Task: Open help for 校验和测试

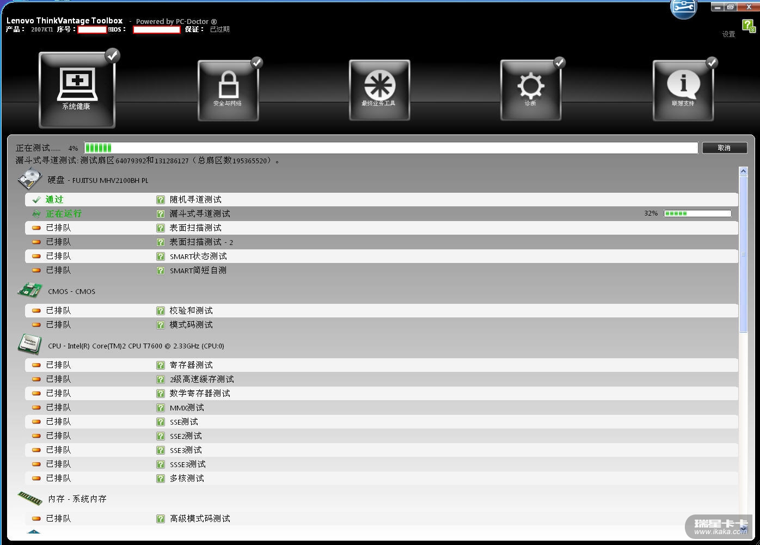Action: (161, 311)
